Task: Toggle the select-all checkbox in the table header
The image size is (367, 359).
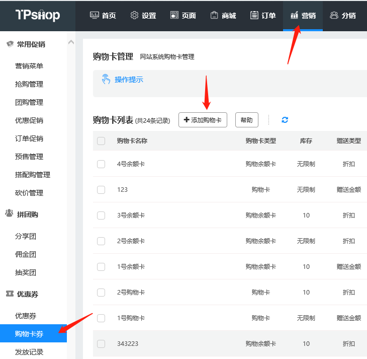Action: [101, 141]
